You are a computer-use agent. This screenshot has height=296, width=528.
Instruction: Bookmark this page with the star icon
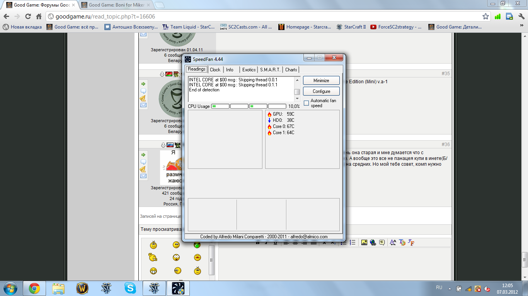point(486,17)
